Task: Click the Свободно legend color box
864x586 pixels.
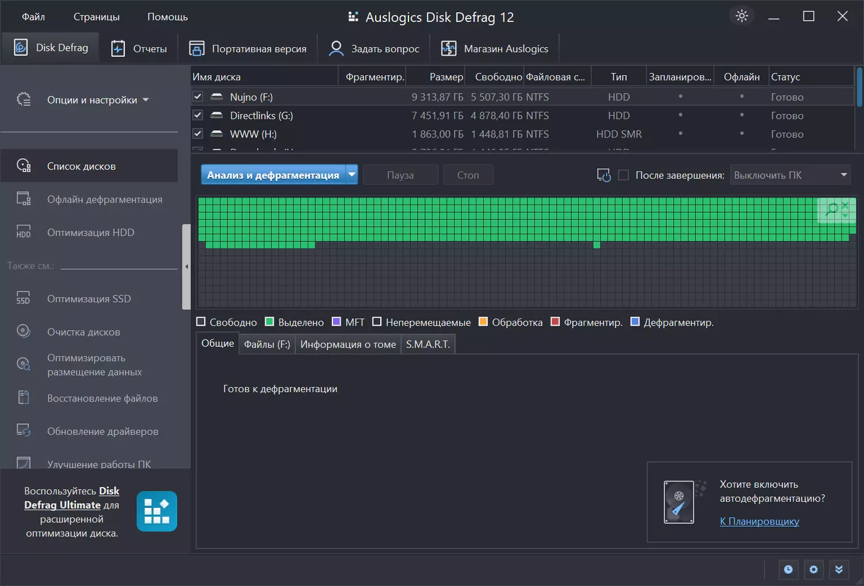Action: pyautogui.click(x=201, y=322)
